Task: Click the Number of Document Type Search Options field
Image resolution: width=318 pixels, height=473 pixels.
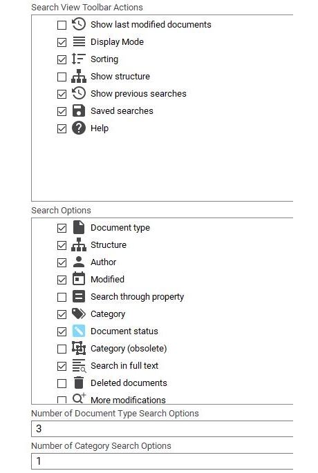Action: tap(162, 429)
